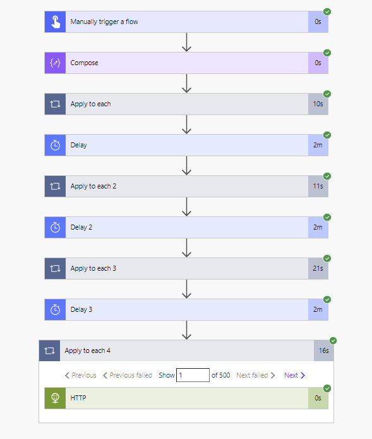Screen dimensions: 372x439
Task: Click the HTTP globe icon
Action: pos(55,398)
